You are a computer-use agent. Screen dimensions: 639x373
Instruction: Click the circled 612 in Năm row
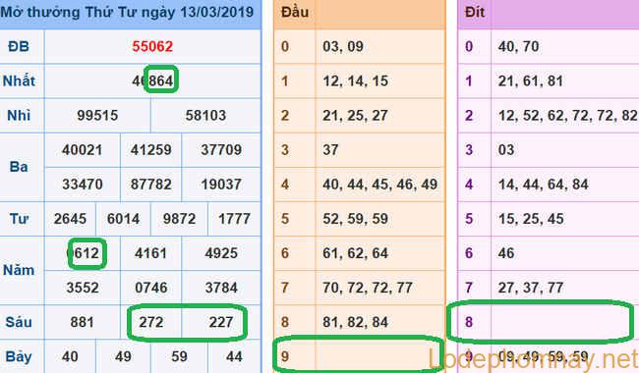point(87,254)
